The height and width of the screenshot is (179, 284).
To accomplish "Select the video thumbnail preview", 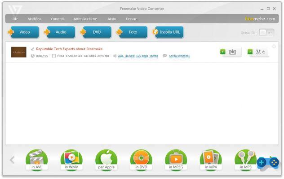I will pyautogui.click(x=19, y=52).
